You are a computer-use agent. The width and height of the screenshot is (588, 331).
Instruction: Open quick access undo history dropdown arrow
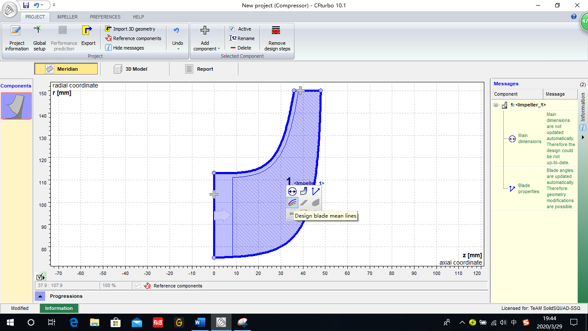42,5
